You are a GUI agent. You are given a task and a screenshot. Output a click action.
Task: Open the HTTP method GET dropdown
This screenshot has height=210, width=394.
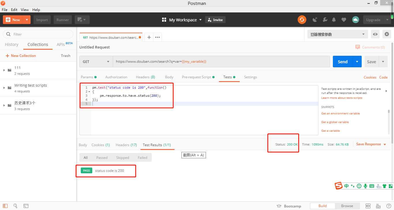click(96, 62)
